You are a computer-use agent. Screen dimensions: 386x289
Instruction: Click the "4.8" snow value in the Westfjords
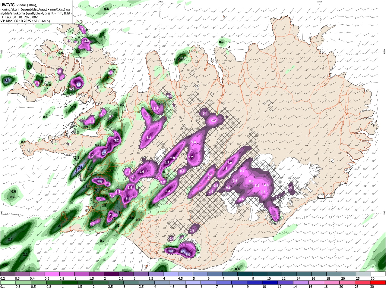(x=78, y=85)
